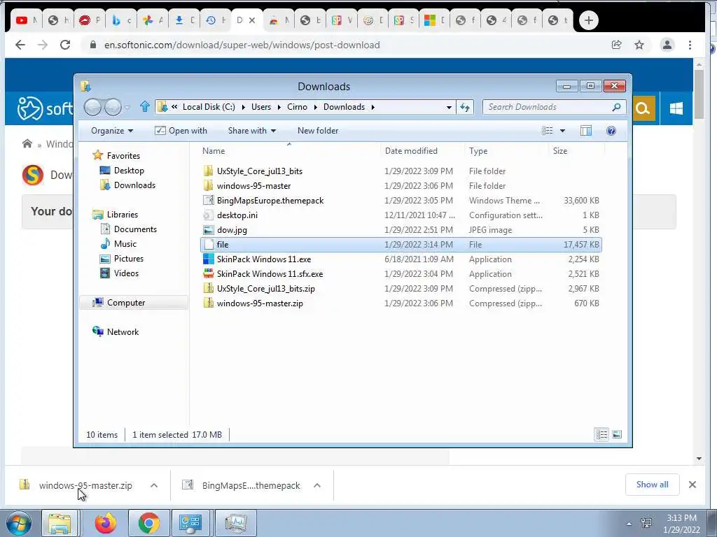Expand views options dropdown arrow

[562, 131]
